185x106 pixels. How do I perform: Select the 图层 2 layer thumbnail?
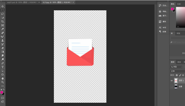(x=176, y=81)
